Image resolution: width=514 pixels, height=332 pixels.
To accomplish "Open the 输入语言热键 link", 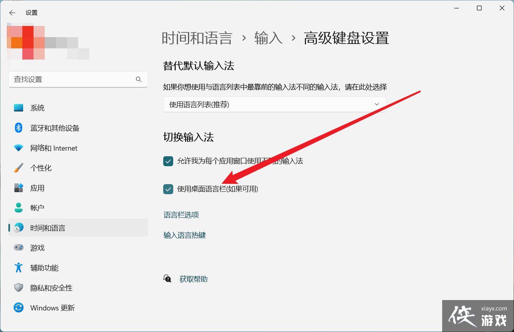I will pyautogui.click(x=185, y=235).
